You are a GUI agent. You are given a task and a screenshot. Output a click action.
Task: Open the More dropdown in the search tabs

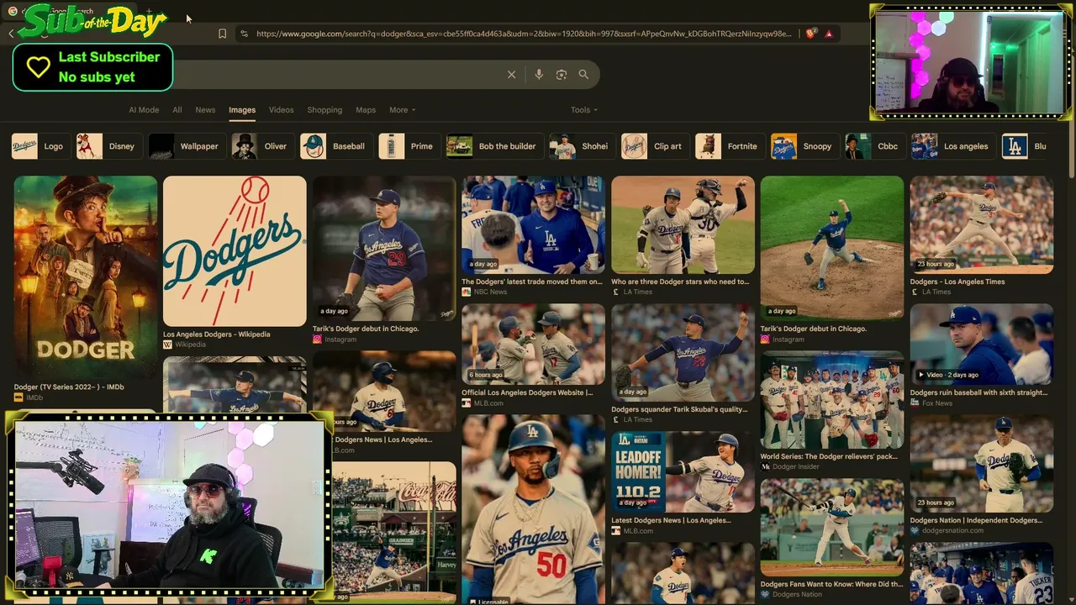coord(402,110)
